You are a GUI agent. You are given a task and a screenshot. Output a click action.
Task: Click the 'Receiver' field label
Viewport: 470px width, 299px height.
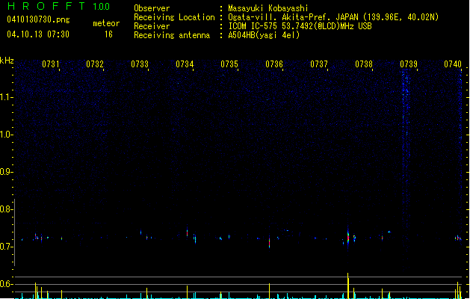coord(152,26)
